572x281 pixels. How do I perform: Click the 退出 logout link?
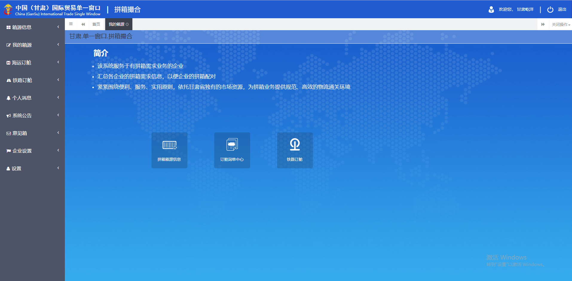pos(562,10)
